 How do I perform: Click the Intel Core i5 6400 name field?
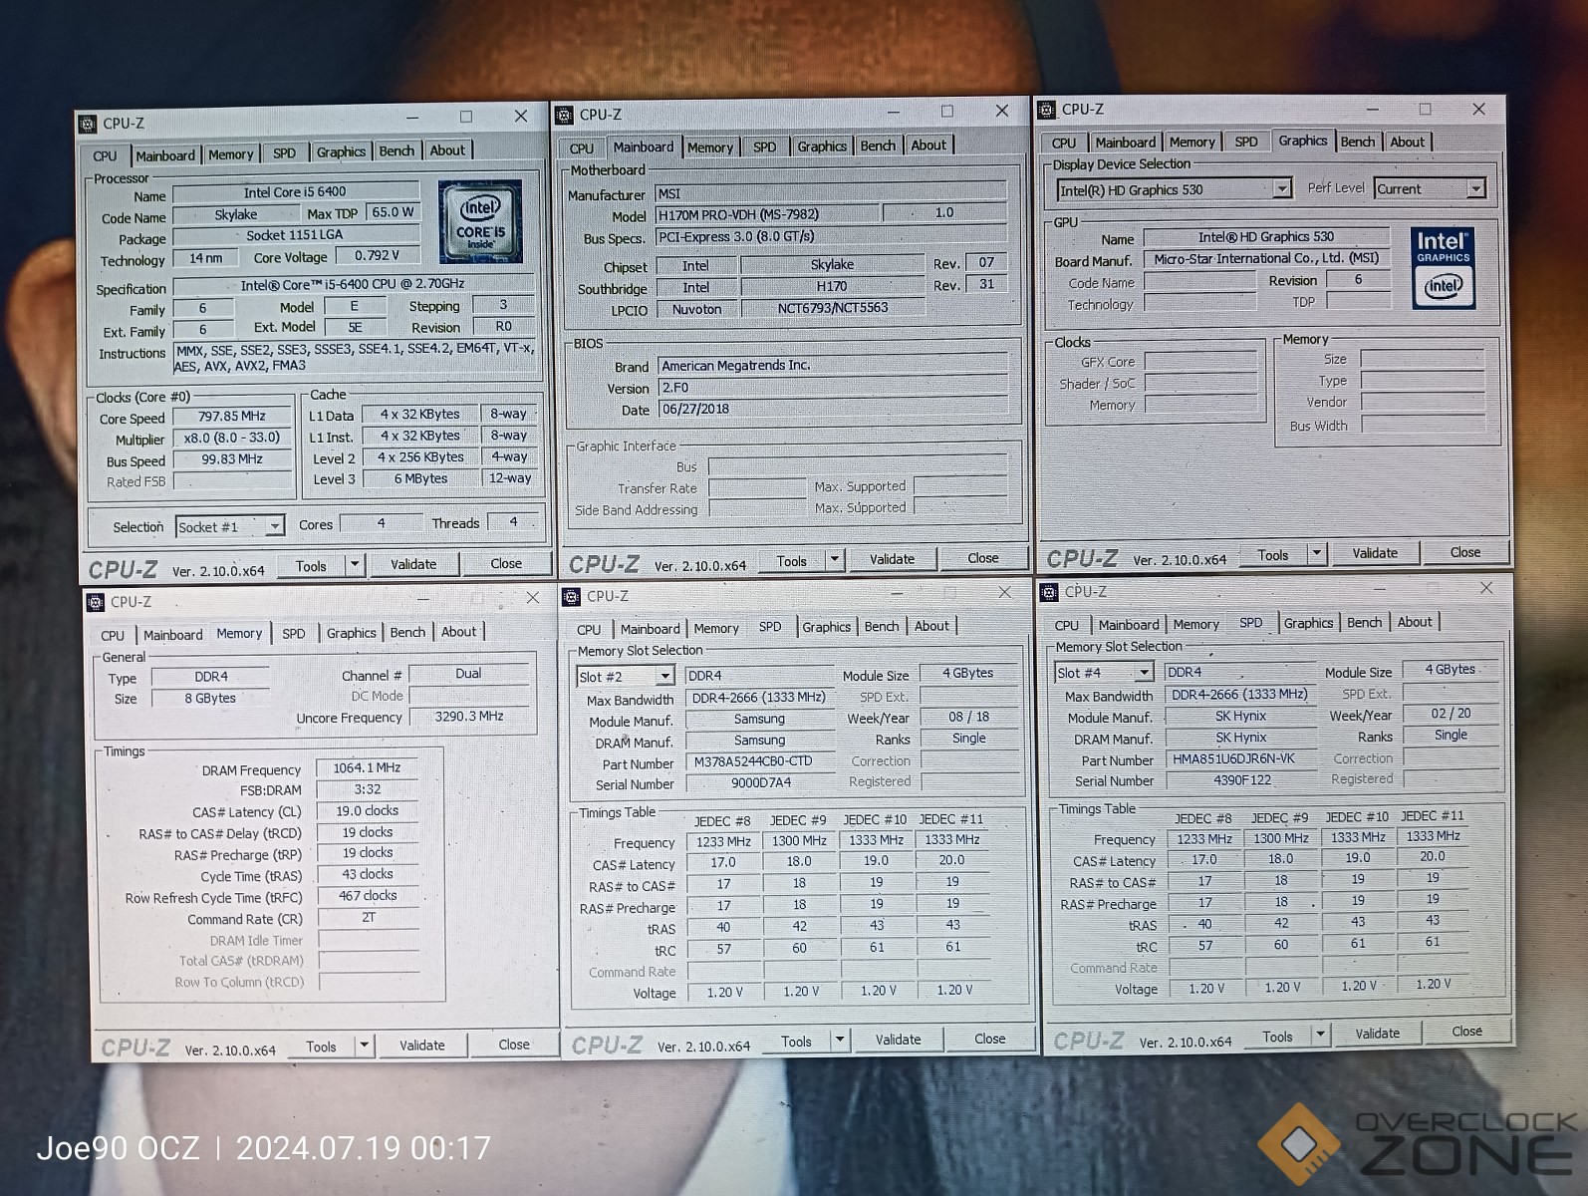[296, 192]
